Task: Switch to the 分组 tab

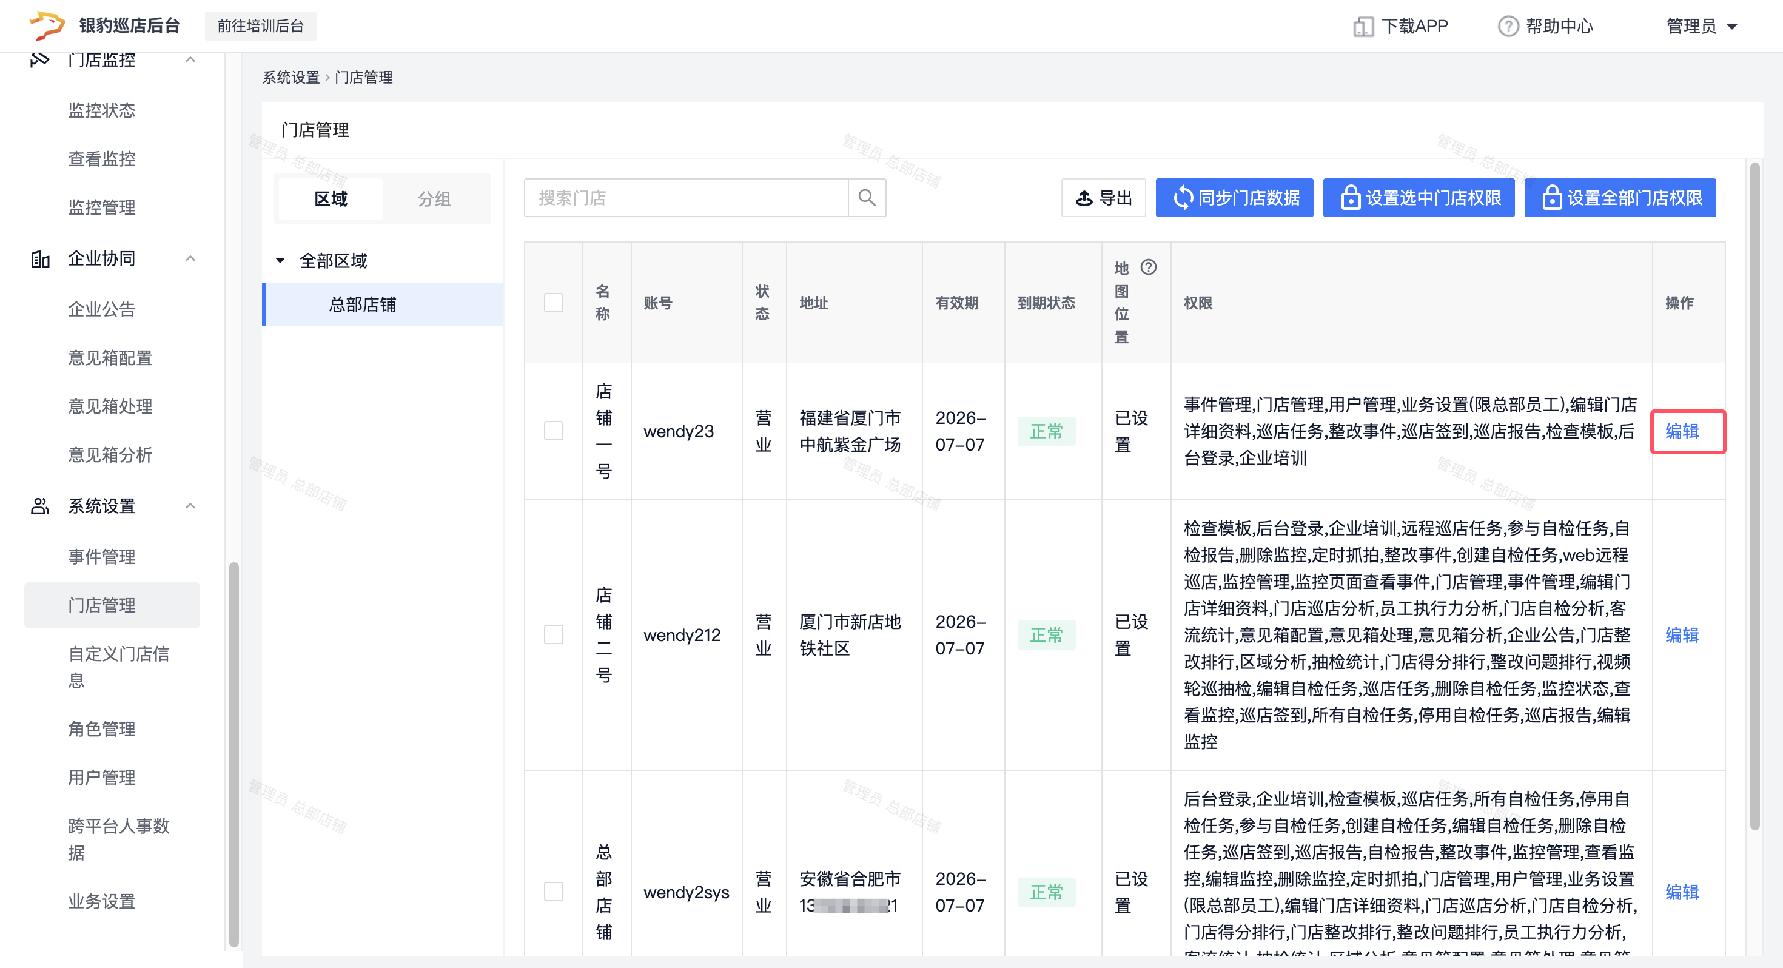Action: tap(434, 199)
